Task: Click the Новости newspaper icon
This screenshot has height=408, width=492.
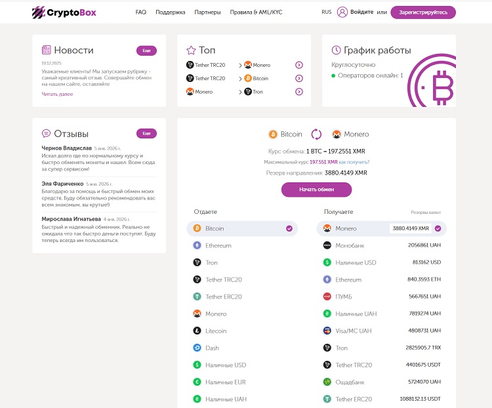Action: 47,50
